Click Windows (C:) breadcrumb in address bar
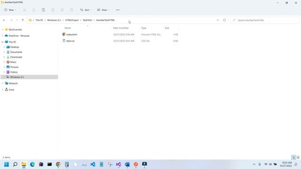Viewport: 301px width, 169px height. click(54, 20)
